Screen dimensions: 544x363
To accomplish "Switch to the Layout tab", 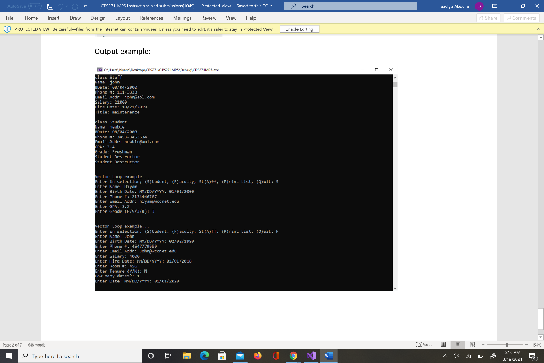I will [123, 18].
